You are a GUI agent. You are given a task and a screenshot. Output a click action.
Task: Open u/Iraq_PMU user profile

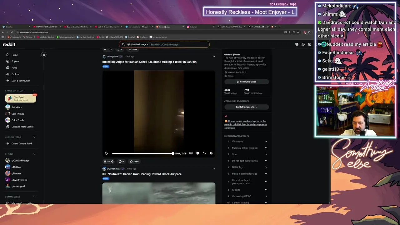pyautogui.click(x=112, y=57)
